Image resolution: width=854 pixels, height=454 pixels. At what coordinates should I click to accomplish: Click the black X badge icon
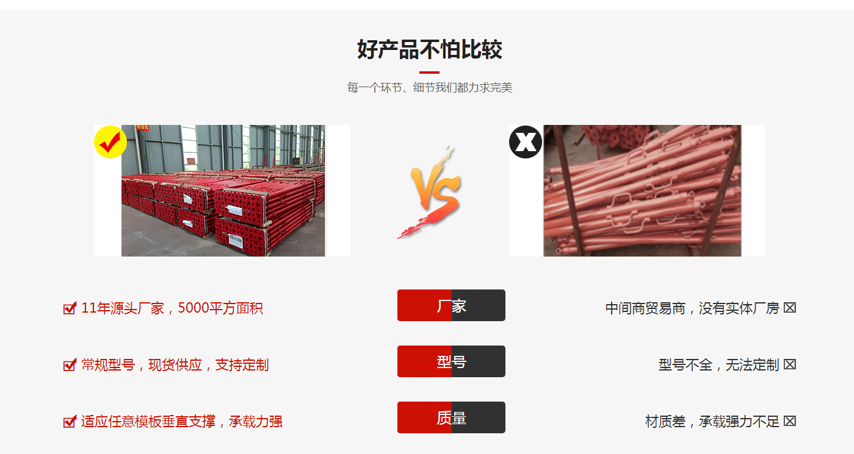coord(525,142)
